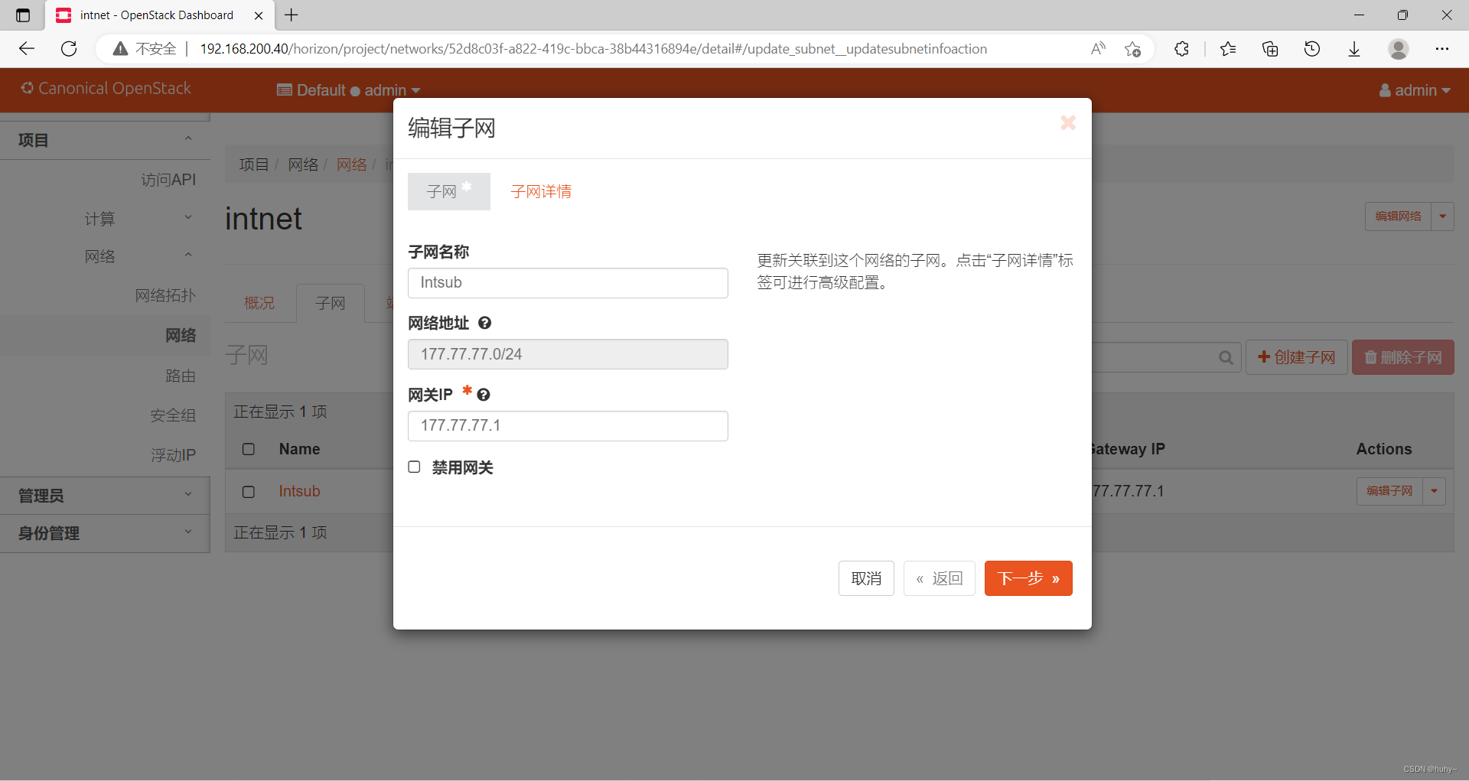Image resolution: width=1469 pixels, height=781 pixels.
Task: Switch to the 子网详情 tab in dialog
Action: [541, 191]
